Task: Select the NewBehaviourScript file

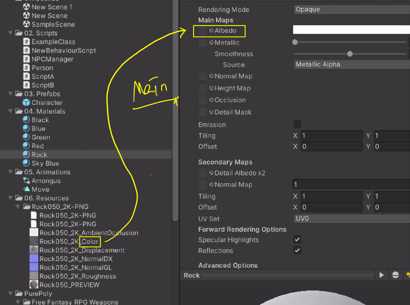Action: coord(63,50)
